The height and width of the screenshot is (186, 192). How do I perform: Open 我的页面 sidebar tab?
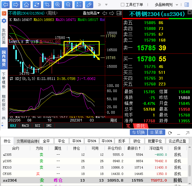(4, 36)
